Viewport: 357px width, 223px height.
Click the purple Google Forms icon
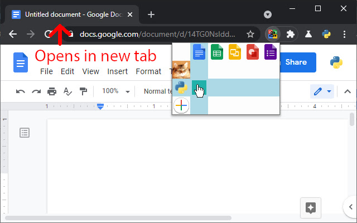click(x=271, y=52)
